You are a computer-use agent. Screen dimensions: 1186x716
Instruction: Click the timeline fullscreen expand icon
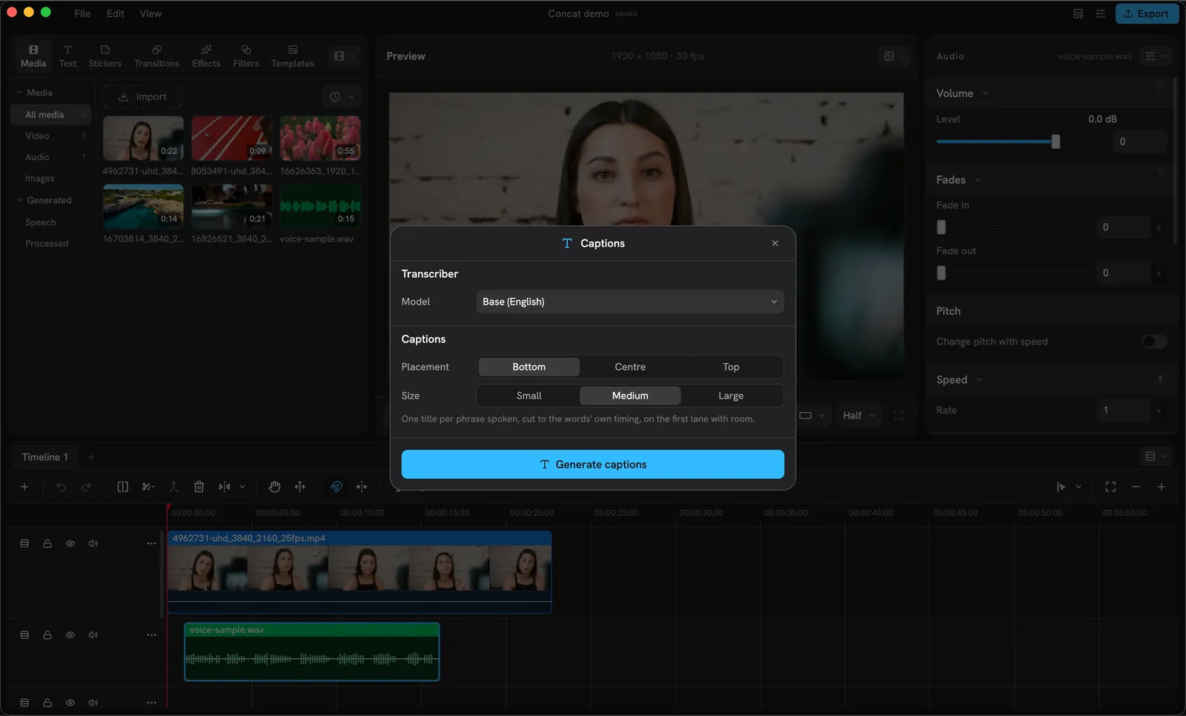[1110, 487]
